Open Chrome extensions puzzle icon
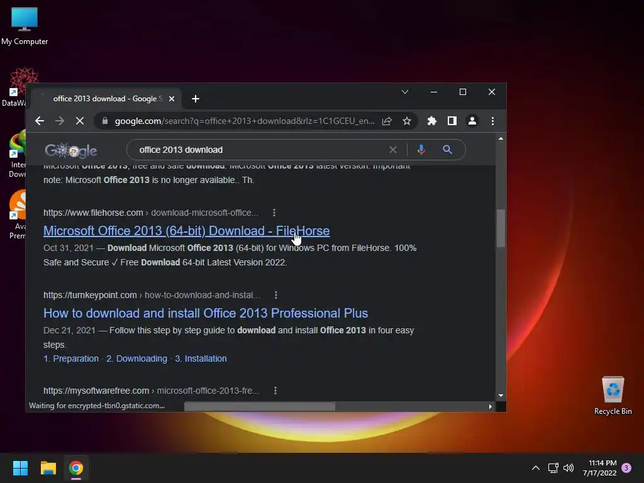Viewport: 644px width, 483px height. pos(431,121)
